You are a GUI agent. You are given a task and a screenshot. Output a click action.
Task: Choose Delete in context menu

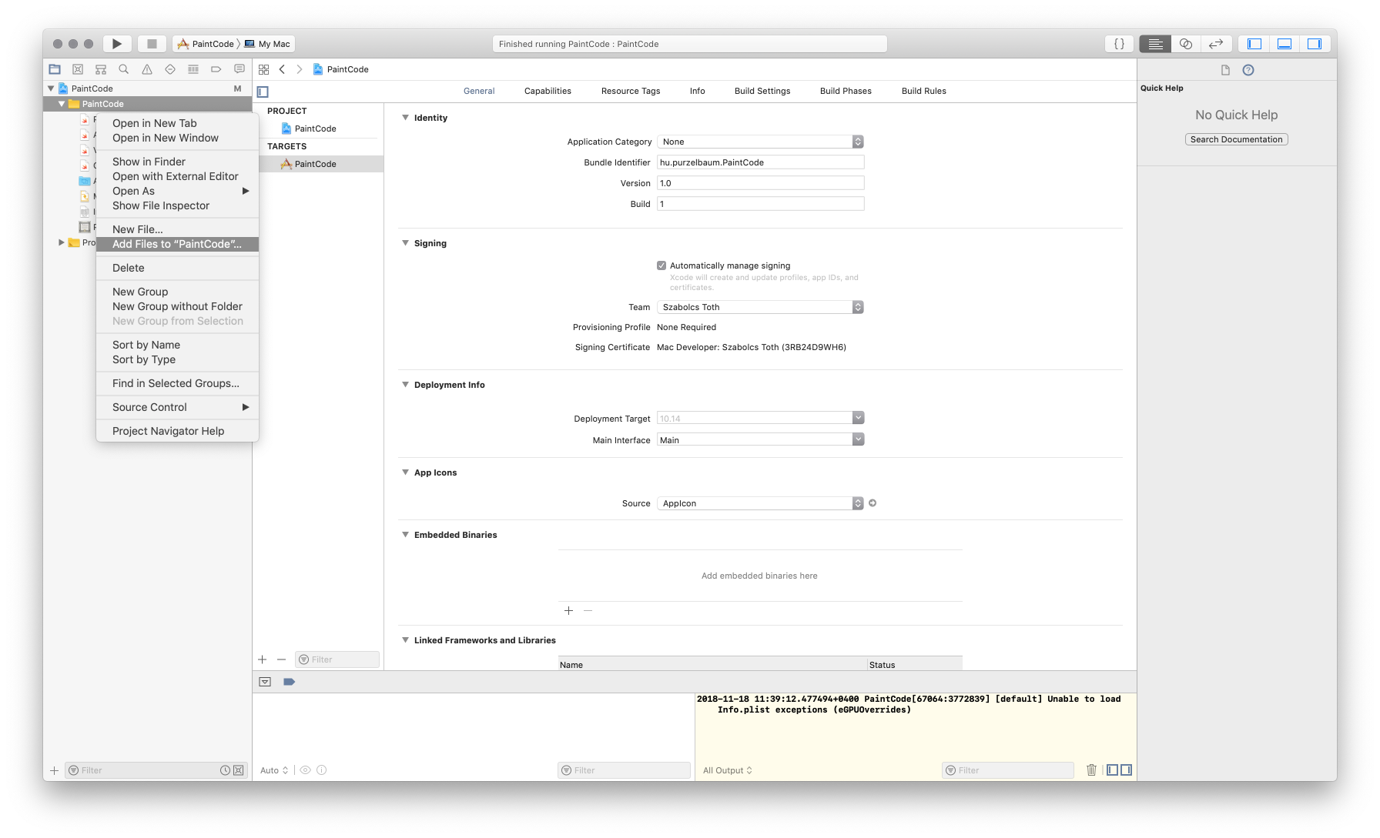(177, 268)
